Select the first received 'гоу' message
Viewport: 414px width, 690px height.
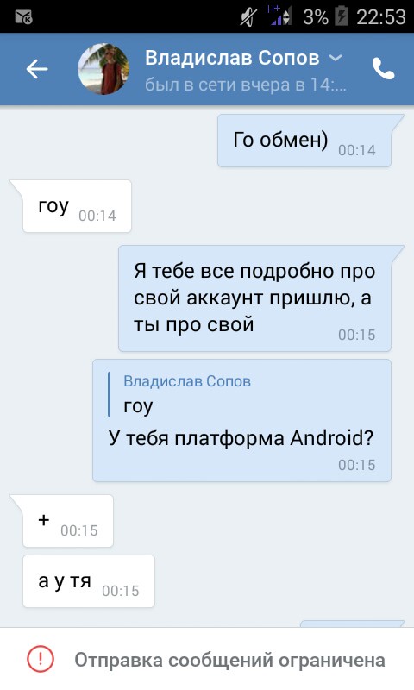77,206
